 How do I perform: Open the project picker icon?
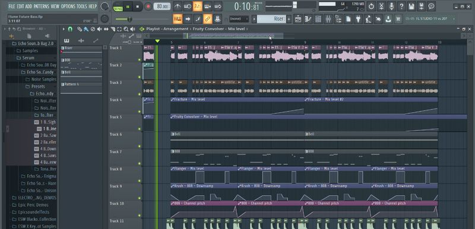tap(349, 19)
